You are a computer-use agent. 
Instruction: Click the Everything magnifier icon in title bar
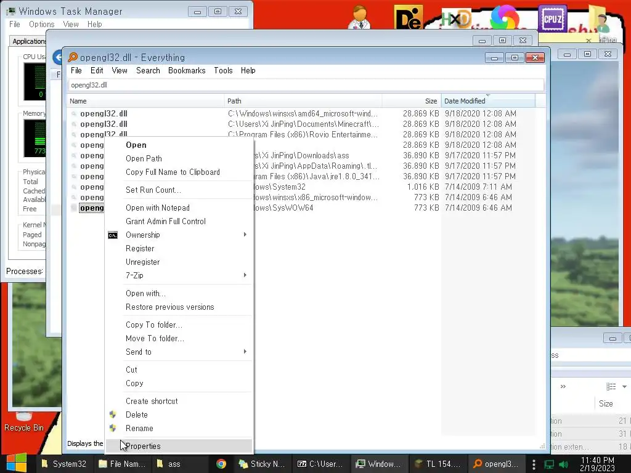(x=73, y=57)
